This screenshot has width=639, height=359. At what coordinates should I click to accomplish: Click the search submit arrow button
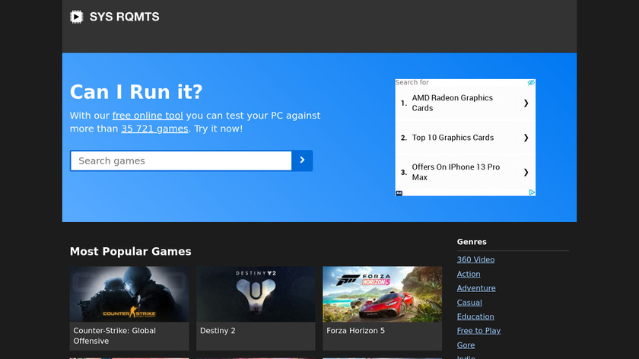302,160
